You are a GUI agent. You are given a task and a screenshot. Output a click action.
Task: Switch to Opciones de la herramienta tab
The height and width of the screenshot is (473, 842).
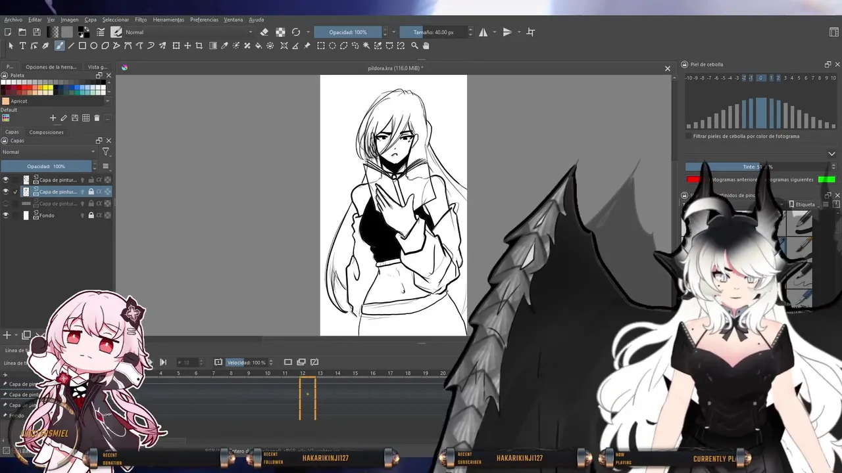pos(51,67)
